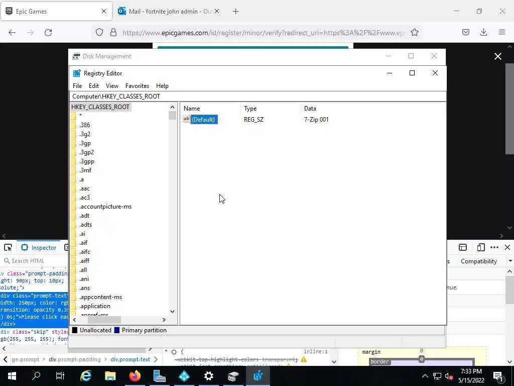The width and height of the screenshot is (514, 386).
Task: Switch to the Epic Games browser tab
Action: pyautogui.click(x=56, y=11)
